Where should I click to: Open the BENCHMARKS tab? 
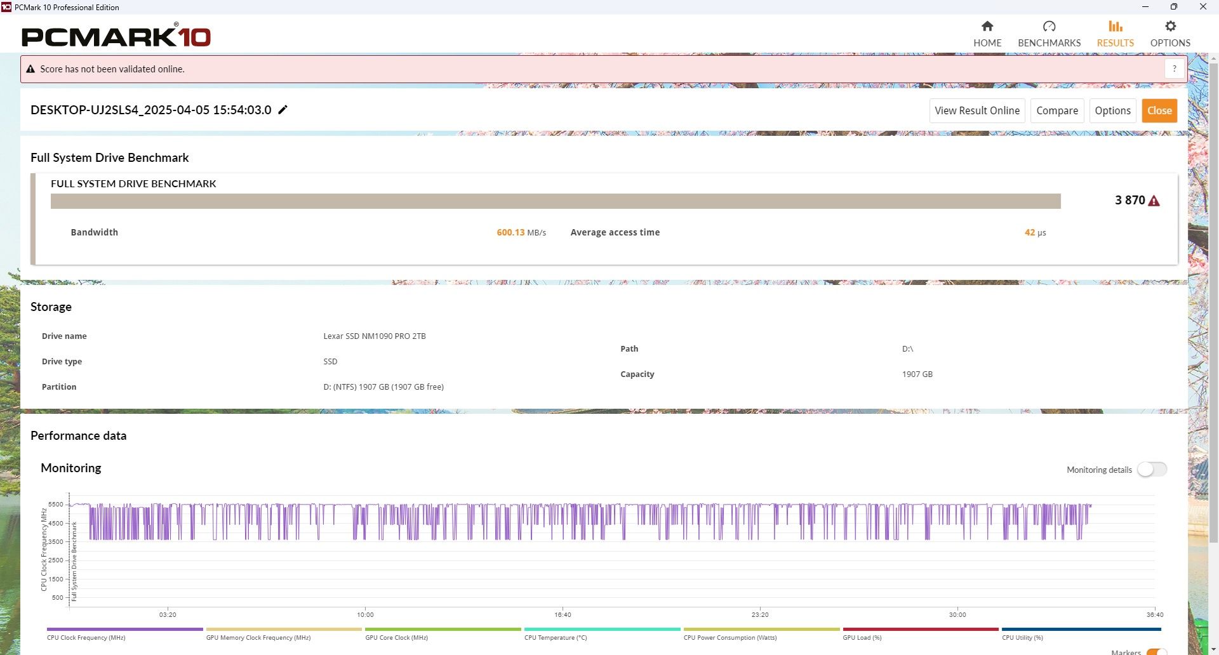(x=1049, y=34)
